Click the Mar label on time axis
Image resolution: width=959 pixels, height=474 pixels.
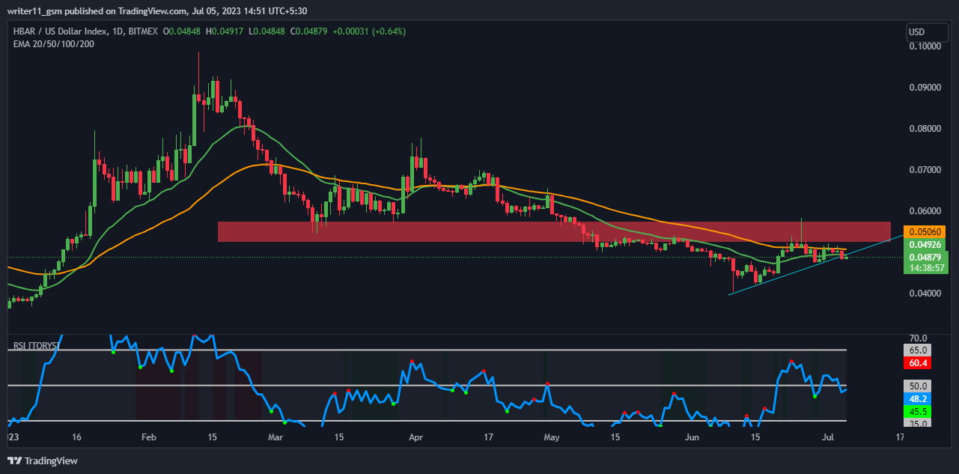click(275, 436)
